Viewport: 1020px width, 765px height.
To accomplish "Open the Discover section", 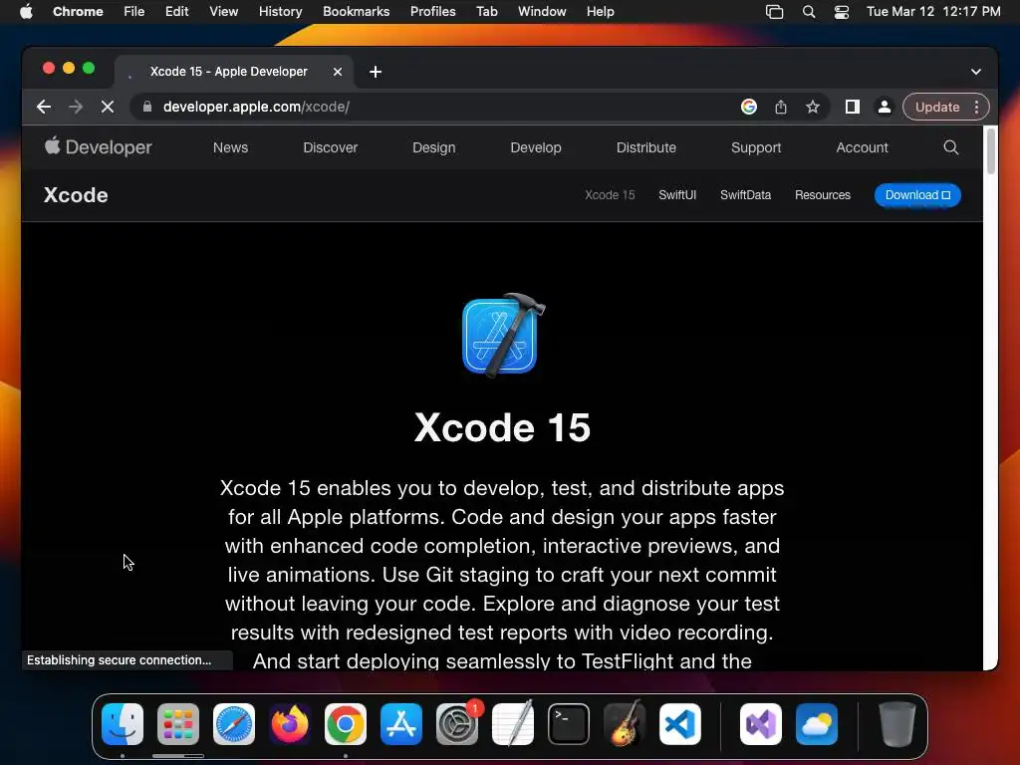I will 331,147.
